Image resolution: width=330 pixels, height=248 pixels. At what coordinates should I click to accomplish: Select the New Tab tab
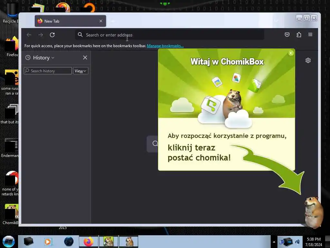pos(70,21)
